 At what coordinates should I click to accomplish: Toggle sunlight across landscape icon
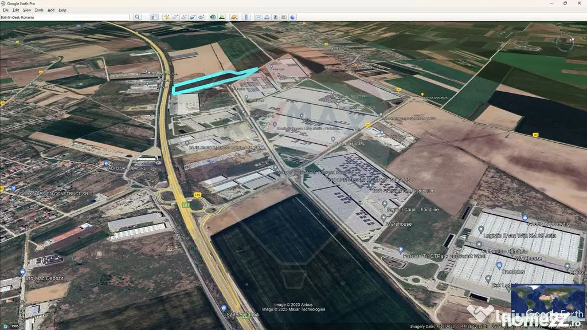pyautogui.click(x=222, y=17)
